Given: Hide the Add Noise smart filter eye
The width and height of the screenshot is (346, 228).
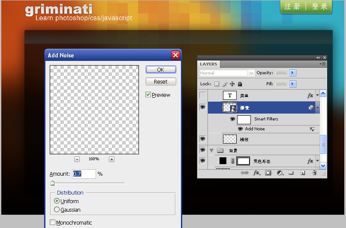Looking at the screenshot, I should [241, 129].
